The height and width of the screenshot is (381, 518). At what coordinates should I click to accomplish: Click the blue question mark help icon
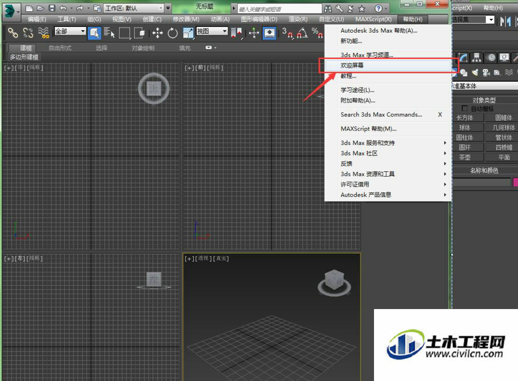click(x=379, y=9)
